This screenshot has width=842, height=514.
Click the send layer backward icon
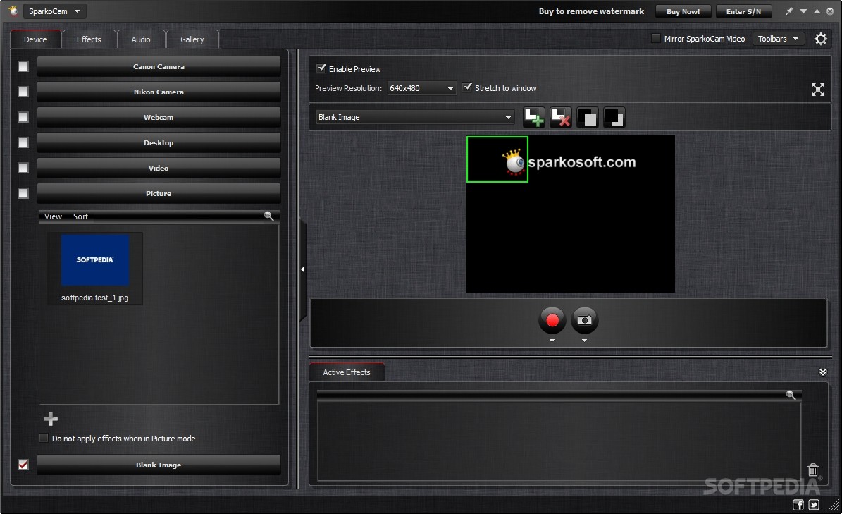[614, 117]
